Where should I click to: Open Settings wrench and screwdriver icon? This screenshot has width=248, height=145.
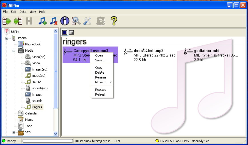coord(87,21)
